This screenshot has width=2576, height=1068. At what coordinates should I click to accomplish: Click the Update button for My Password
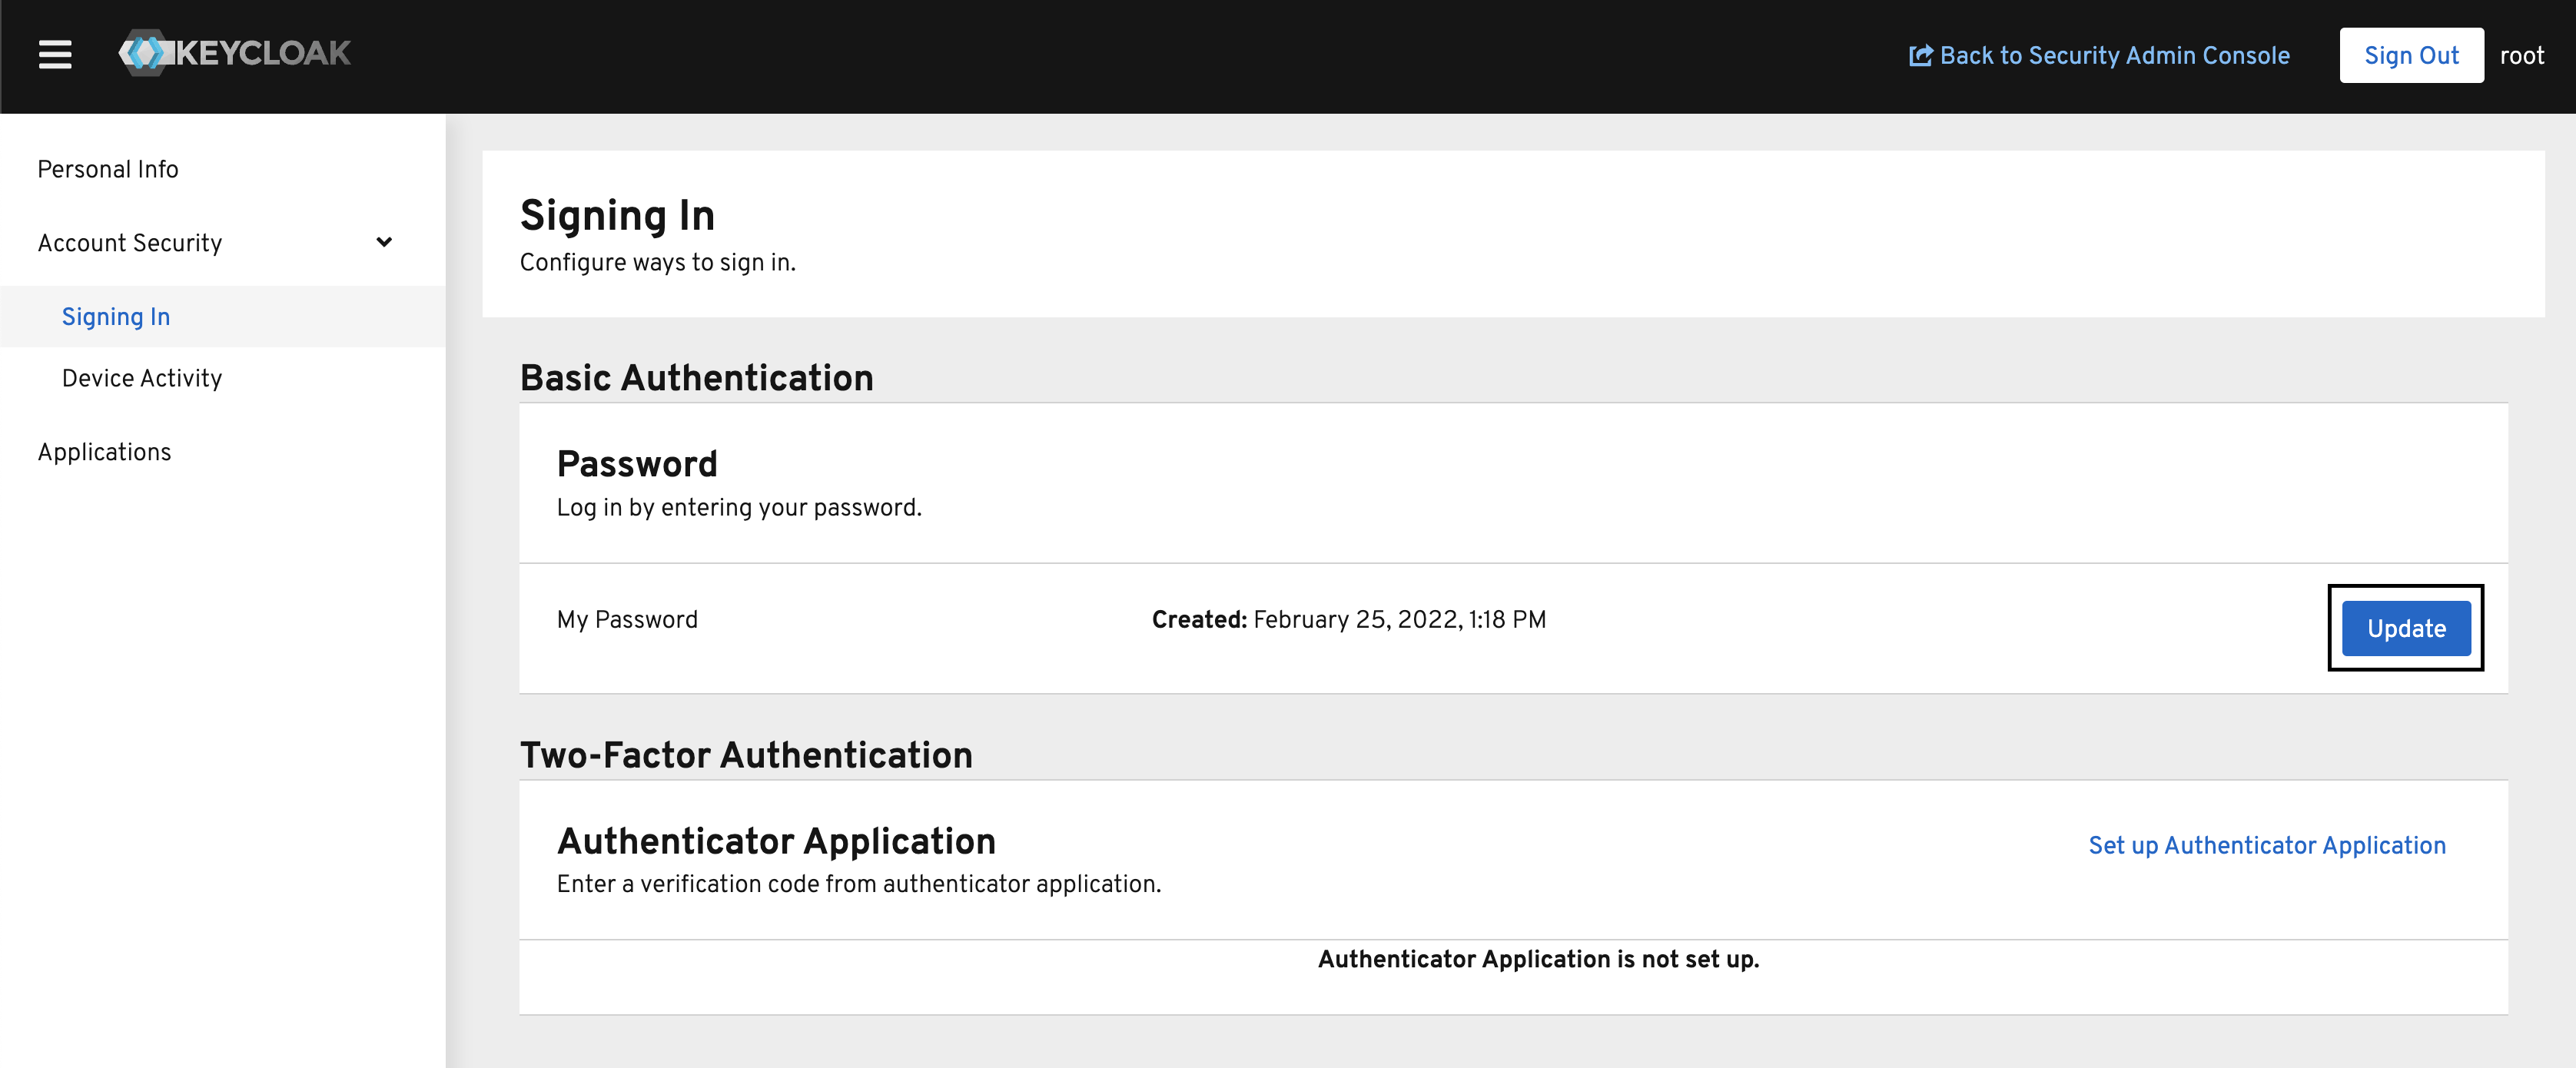(x=2405, y=628)
